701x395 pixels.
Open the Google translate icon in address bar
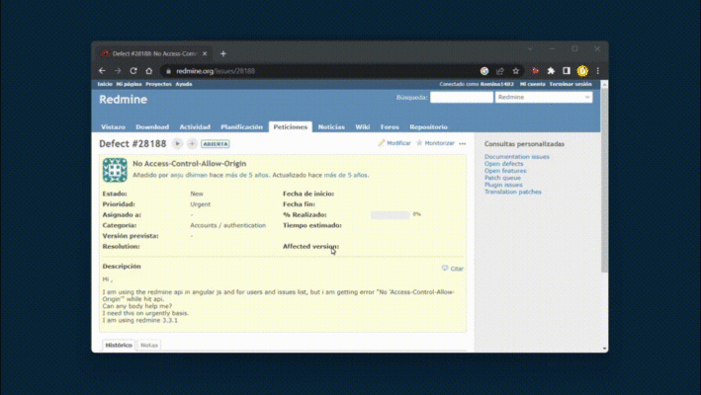(484, 71)
